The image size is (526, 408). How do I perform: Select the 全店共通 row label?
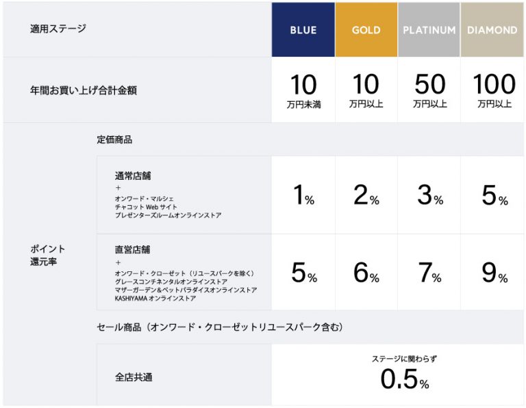[133, 377]
